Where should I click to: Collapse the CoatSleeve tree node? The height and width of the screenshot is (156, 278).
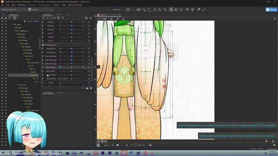tap(16, 31)
